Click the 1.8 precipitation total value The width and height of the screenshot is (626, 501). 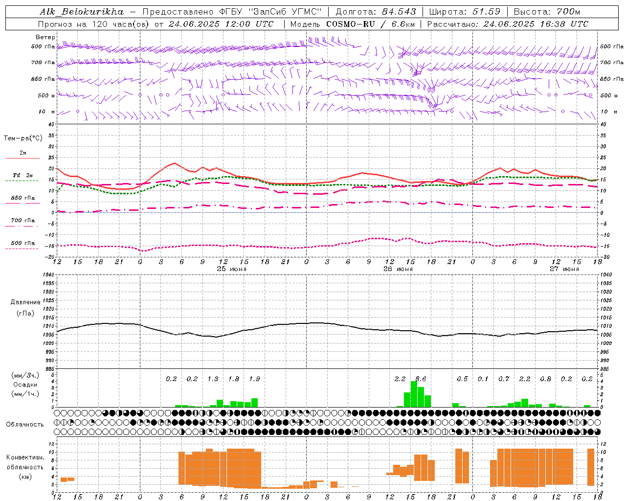234,379
